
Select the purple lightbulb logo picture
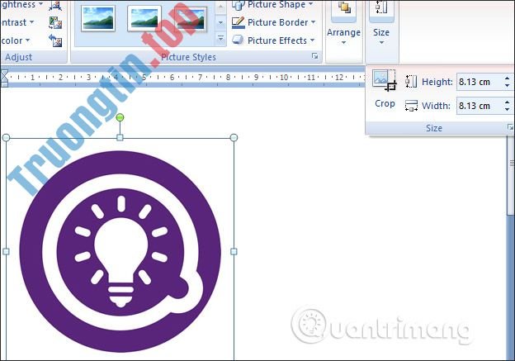(x=120, y=251)
